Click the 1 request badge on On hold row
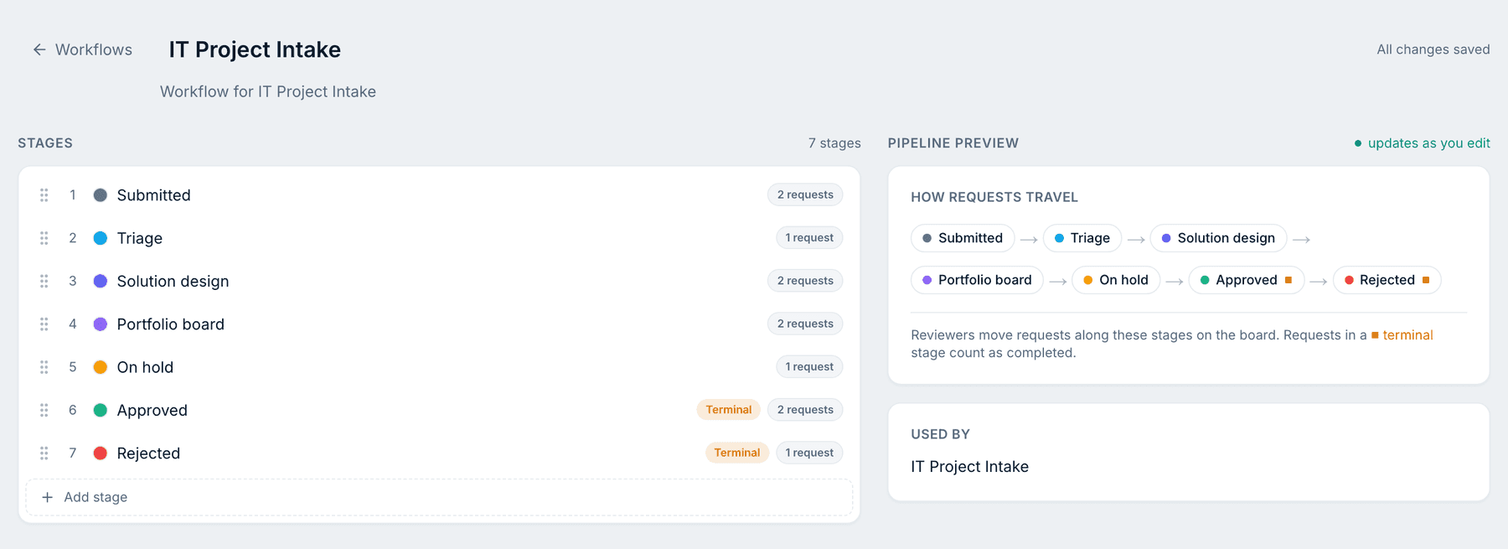This screenshot has height=549, width=1508. coord(809,366)
